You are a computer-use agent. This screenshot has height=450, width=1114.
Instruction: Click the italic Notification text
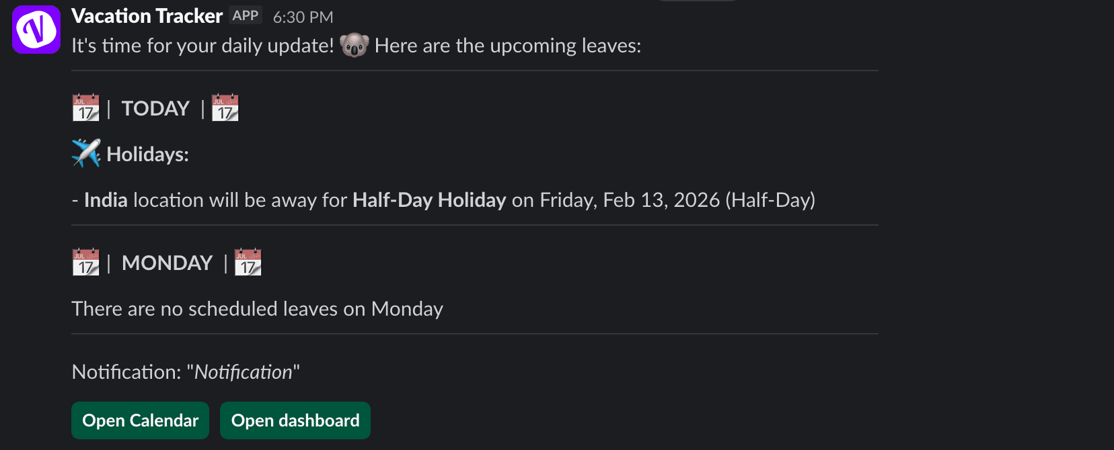tap(243, 372)
